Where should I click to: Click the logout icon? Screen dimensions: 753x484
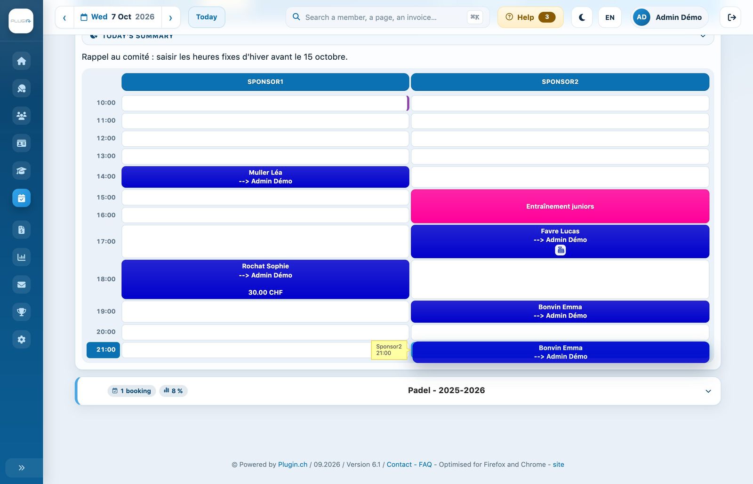tap(731, 17)
